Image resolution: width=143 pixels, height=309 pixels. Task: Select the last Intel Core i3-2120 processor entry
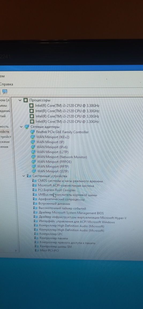click(x=67, y=121)
